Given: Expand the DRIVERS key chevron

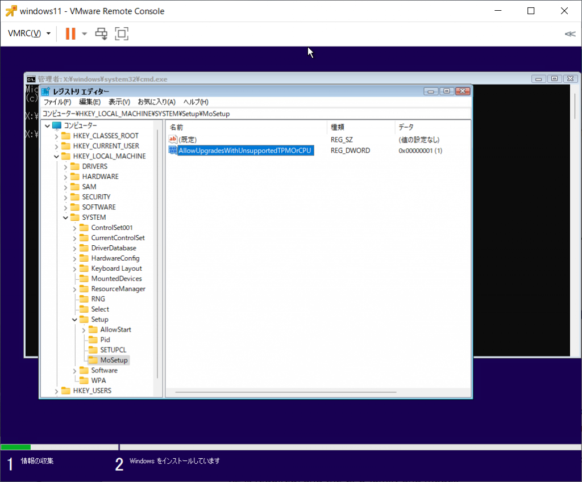Looking at the screenshot, I should tap(66, 167).
